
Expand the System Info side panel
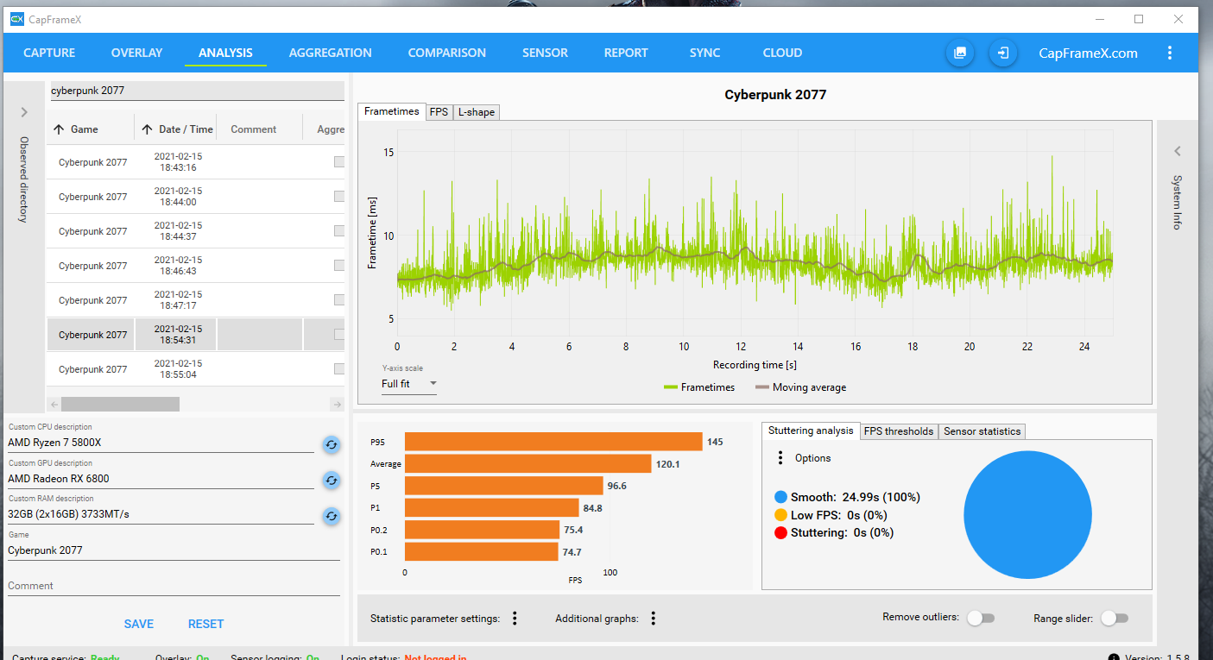tap(1177, 151)
